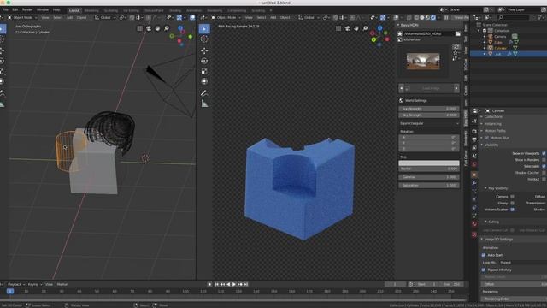Image resolution: width=547 pixels, height=308 pixels.
Task: Open the Object properties tab orange square icon
Action: click(x=474, y=175)
